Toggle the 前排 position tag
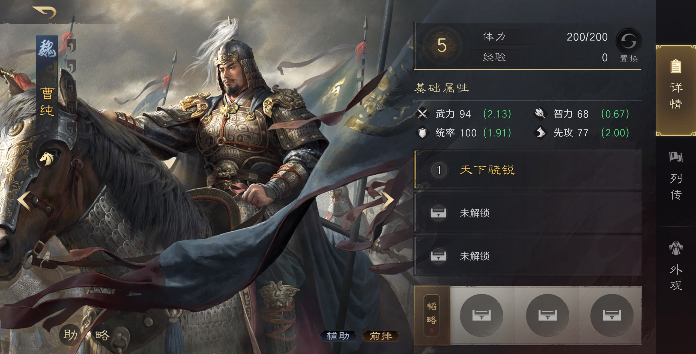 coord(381,336)
